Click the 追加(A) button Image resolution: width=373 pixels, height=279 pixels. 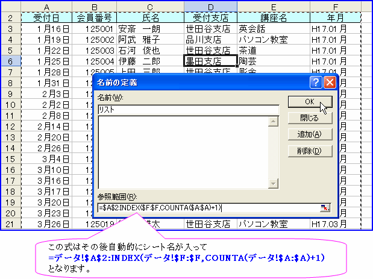click(x=310, y=134)
